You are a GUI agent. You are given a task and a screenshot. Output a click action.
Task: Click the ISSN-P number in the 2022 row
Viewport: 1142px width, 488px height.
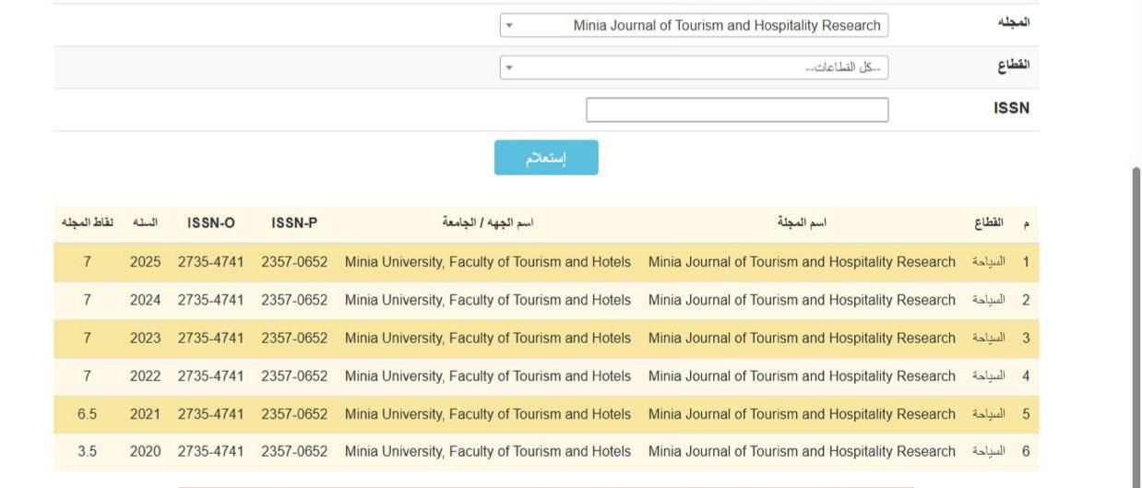click(x=294, y=376)
